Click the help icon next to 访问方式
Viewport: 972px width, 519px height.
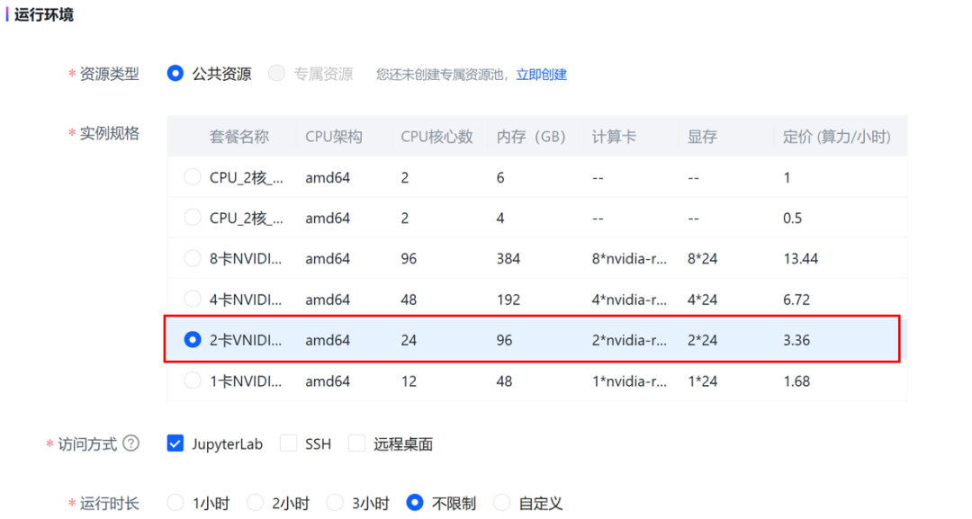pyautogui.click(x=131, y=443)
